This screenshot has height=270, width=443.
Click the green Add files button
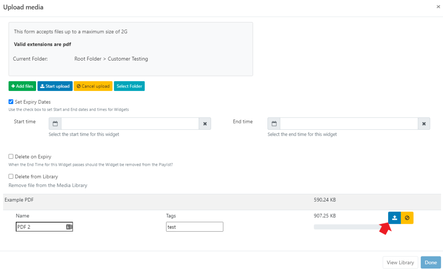tap(22, 86)
